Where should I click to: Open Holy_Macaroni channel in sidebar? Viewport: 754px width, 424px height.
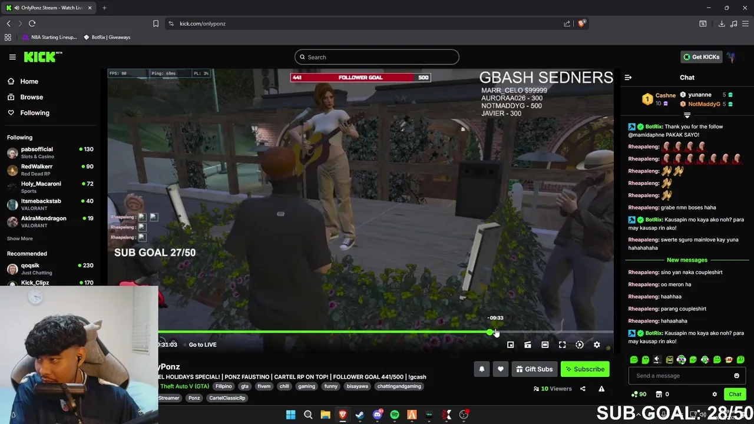[x=50, y=187]
